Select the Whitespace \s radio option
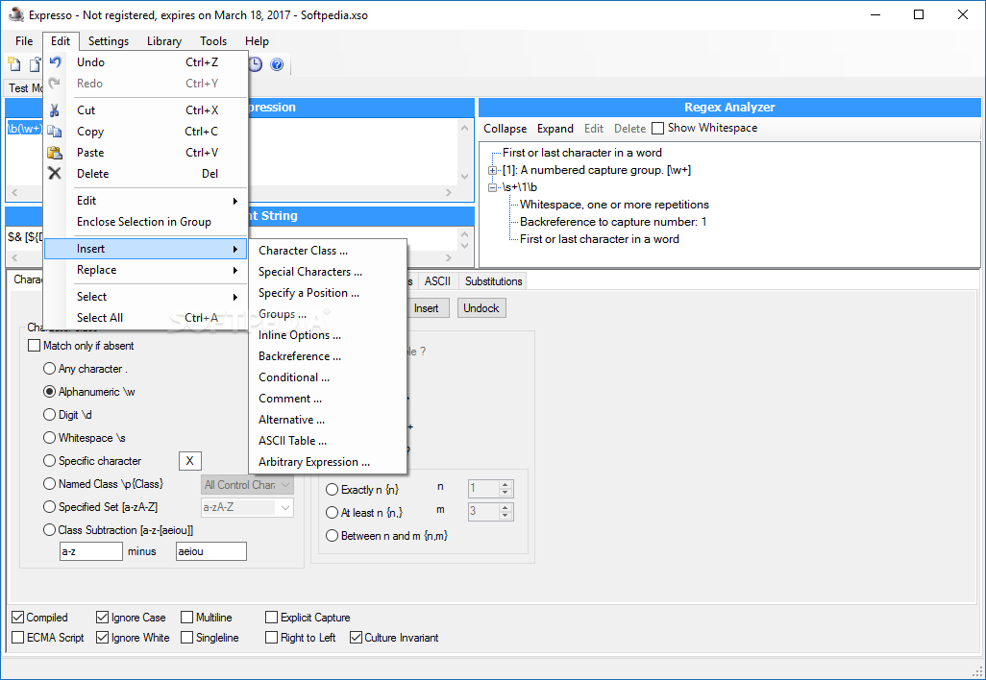 49,437
